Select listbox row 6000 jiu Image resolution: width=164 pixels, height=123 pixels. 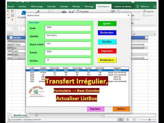tap(77, 75)
